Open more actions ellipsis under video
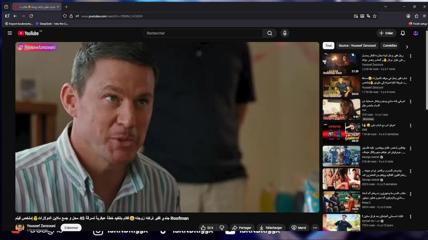 tap(315, 228)
